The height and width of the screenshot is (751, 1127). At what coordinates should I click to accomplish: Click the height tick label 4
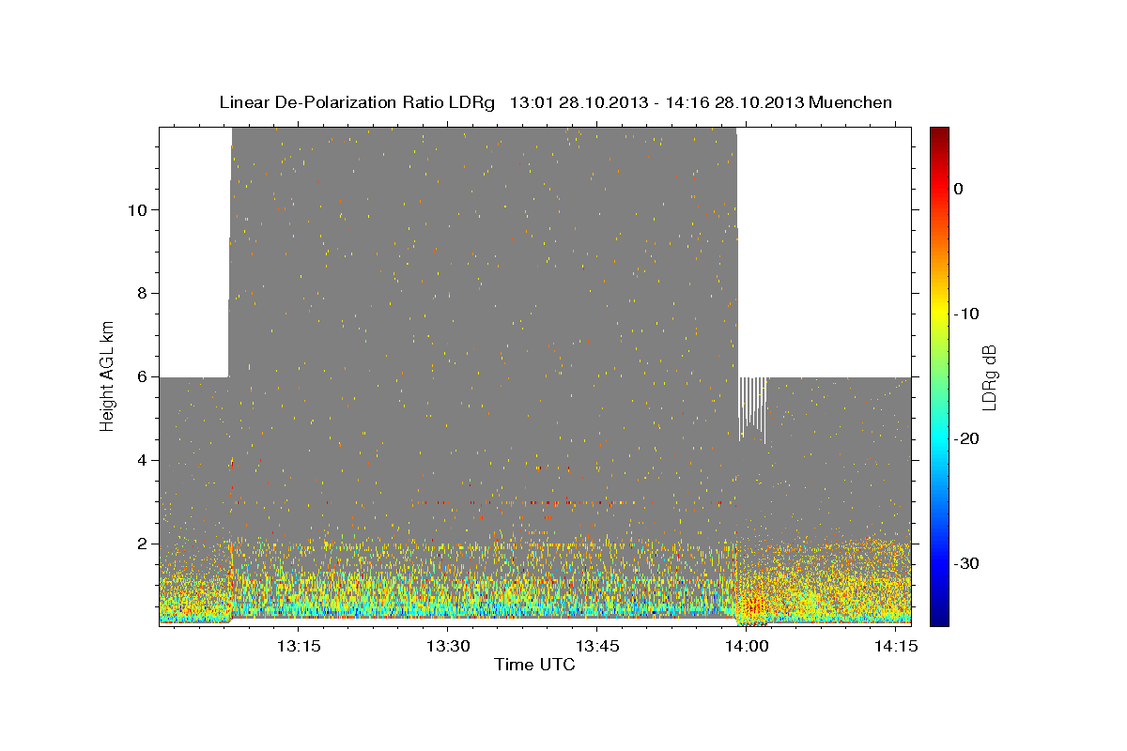pos(141,460)
